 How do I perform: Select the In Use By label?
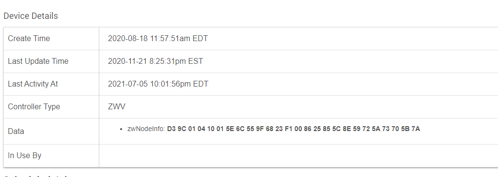coord(24,156)
